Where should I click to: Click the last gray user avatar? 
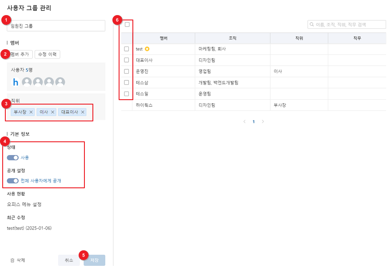[60, 82]
